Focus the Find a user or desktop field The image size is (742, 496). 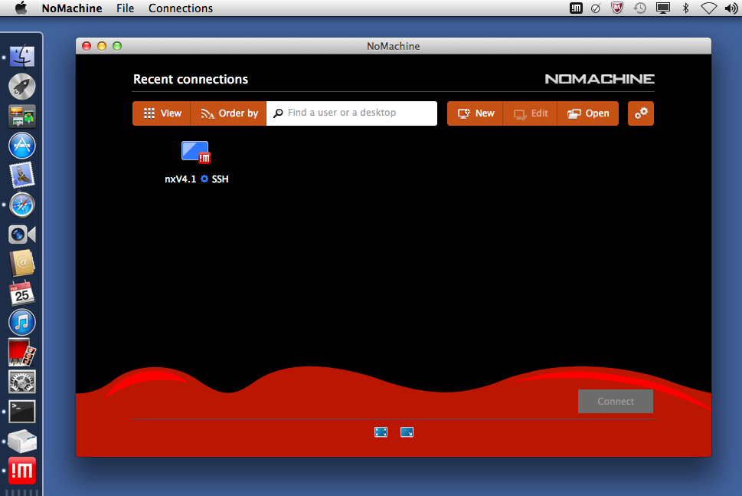[x=351, y=113]
